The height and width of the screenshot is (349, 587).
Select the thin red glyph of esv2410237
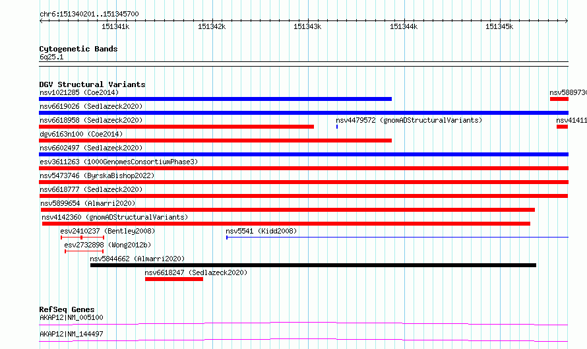click(82, 238)
